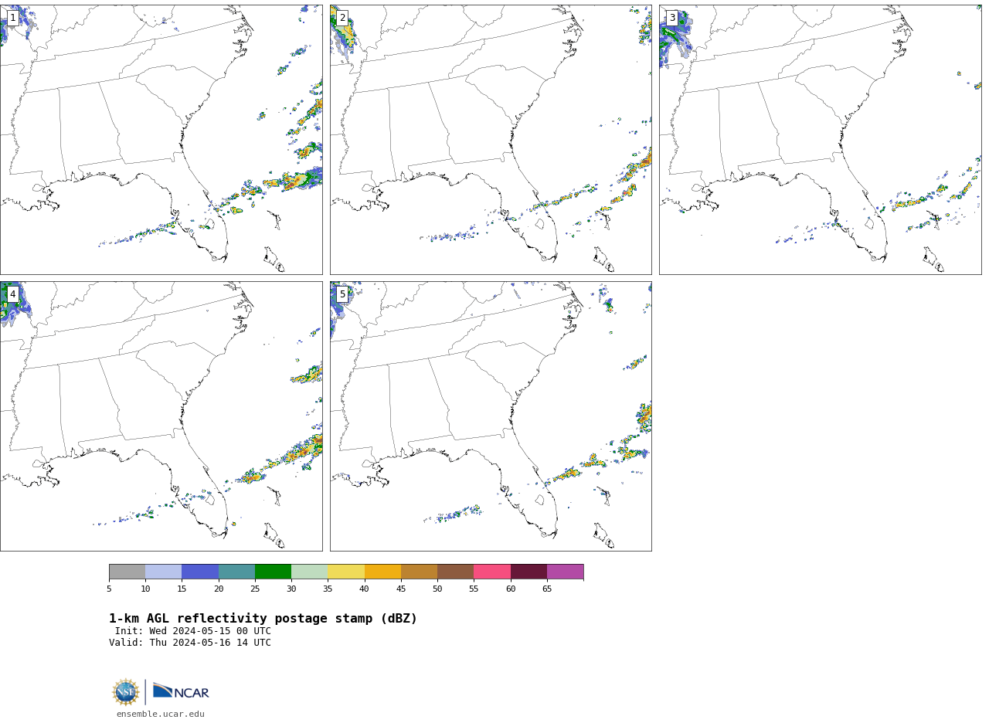Image resolution: width=989 pixels, height=723 pixels.
Task: Click the 'Init: Wed 2024-05-15 00 UTC' line
Action: (x=193, y=631)
